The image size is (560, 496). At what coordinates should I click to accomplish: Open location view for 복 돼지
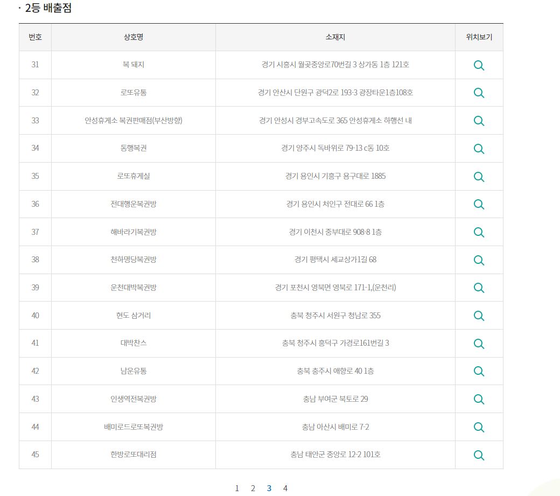click(x=479, y=65)
